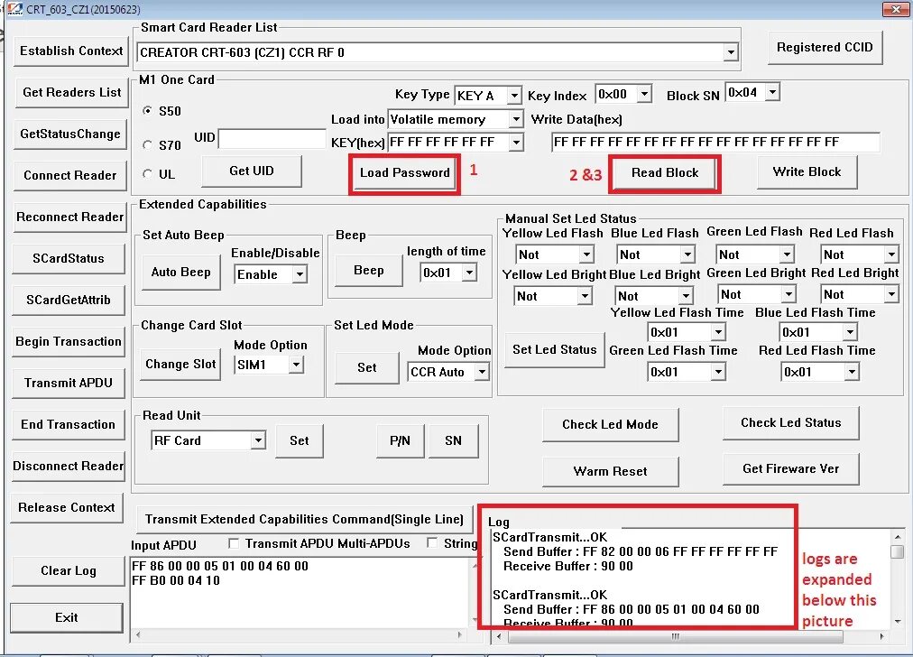The image size is (913, 657).
Task: Open the Yellow Led Flash dropdown
Action: (x=586, y=254)
